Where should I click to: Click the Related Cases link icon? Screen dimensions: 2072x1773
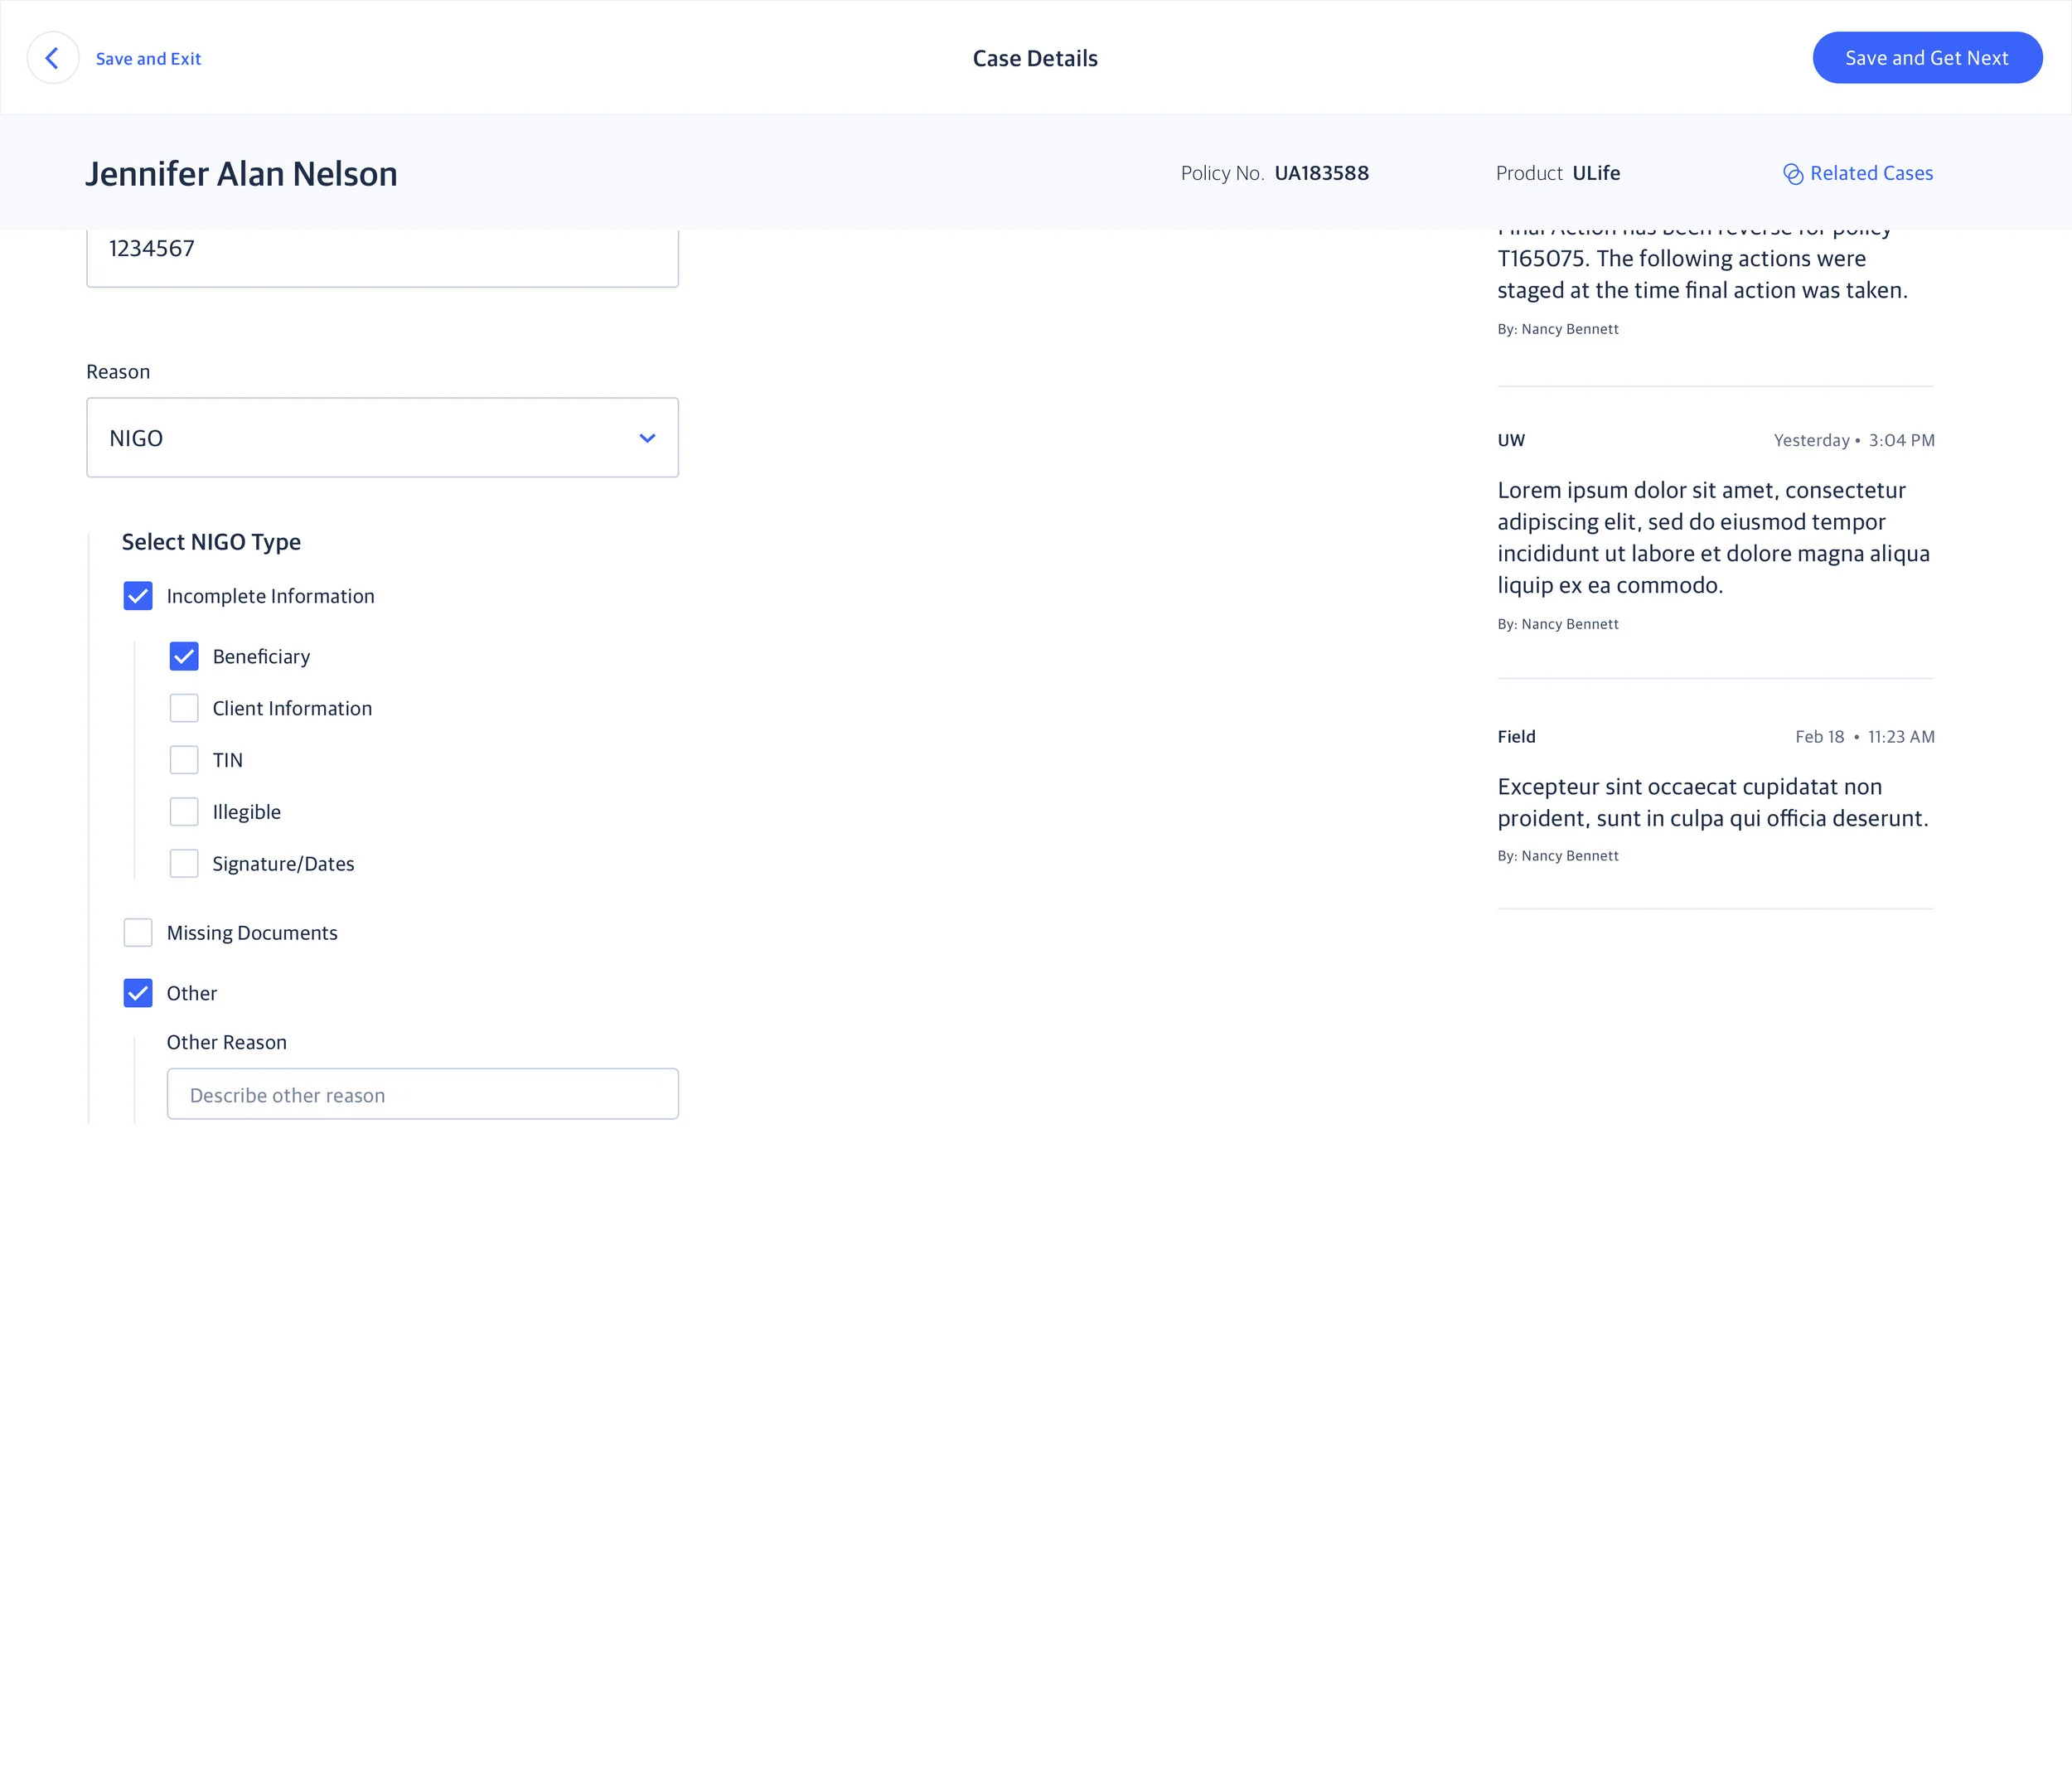click(x=1792, y=174)
